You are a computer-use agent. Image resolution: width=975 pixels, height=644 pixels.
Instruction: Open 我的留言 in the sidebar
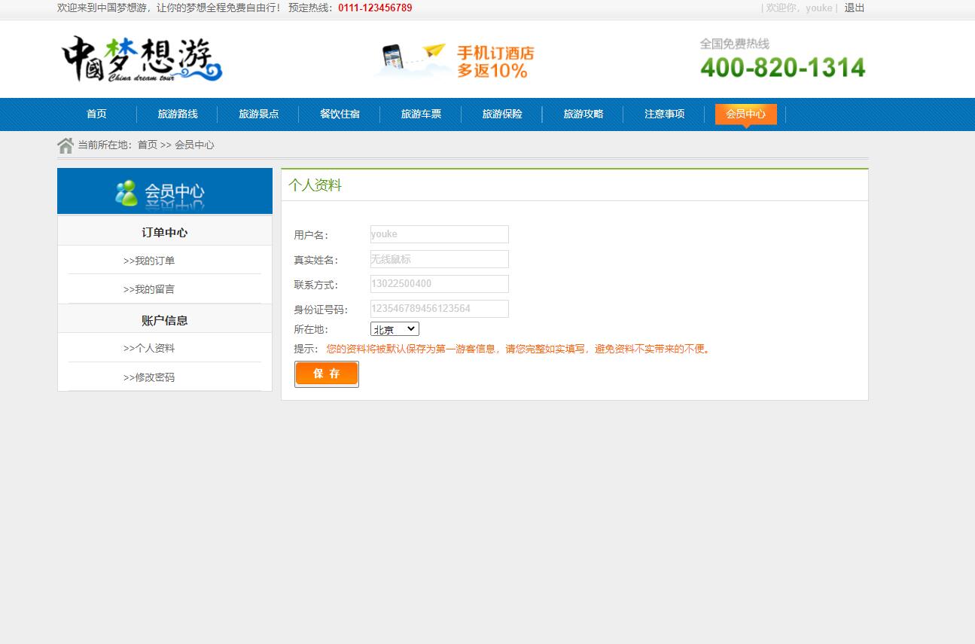click(149, 289)
